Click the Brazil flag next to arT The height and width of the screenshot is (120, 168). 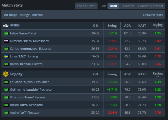[6, 113]
